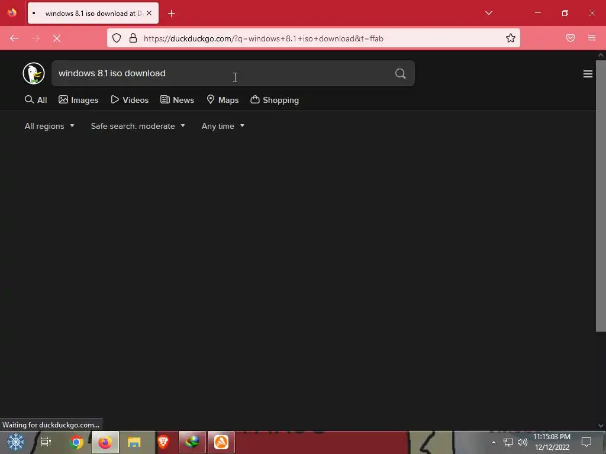The image size is (606, 454).
Task: Open Firefox View pinned icon
Action: pyautogui.click(x=12, y=13)
